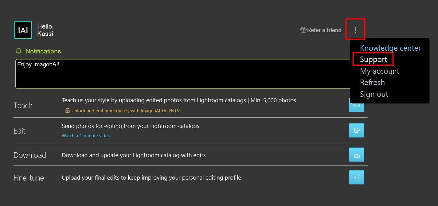Click Unlock and edit with ImagenAI TALENTS link
Screen dimensions: 438x206
126,111
